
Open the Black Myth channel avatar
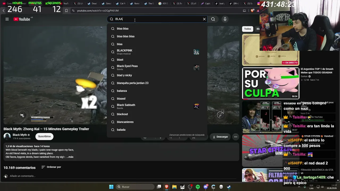click(x=7, y=136)
